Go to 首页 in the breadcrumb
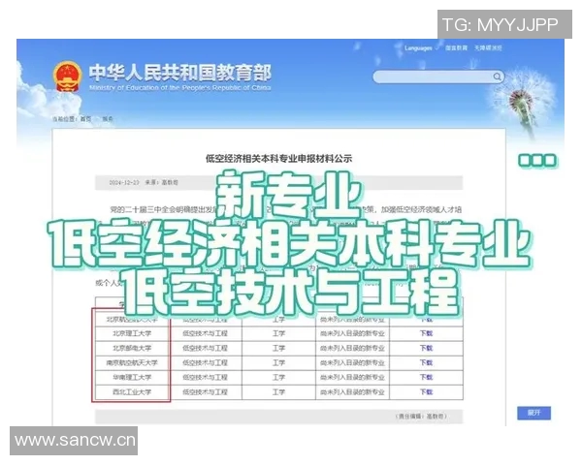The height and width of the screenshot is (465, 582). tap(85, 119)
